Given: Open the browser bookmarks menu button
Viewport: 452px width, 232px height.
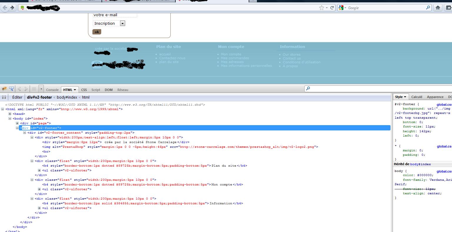Looking at the screenshot, I should click(448, 8).
